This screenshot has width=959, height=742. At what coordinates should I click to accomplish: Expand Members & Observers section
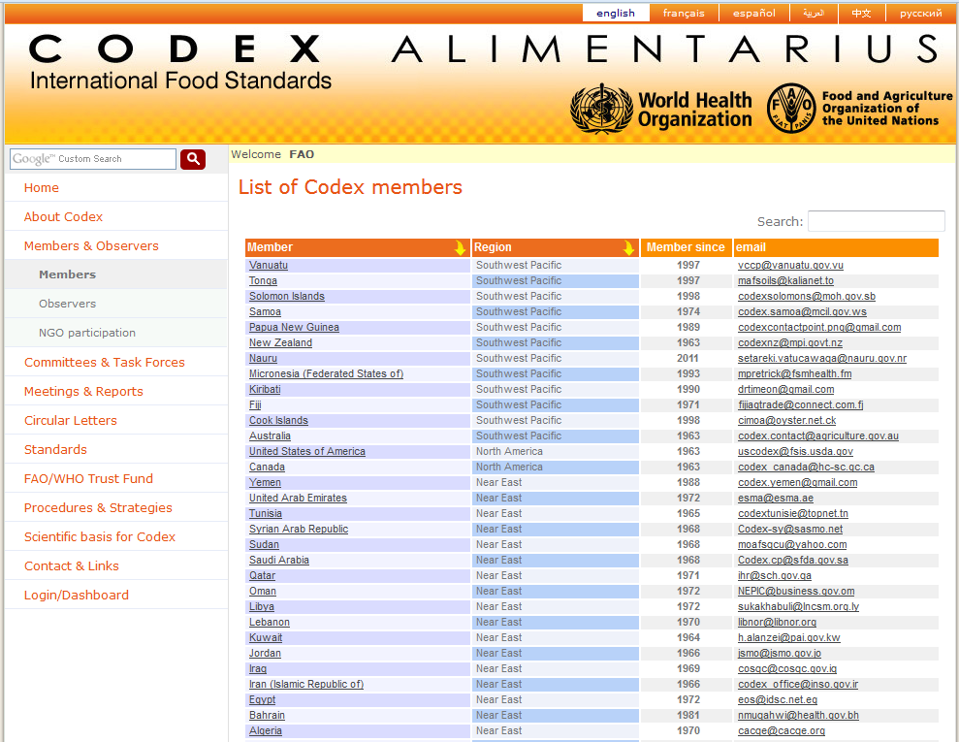[x=91, y=245]
